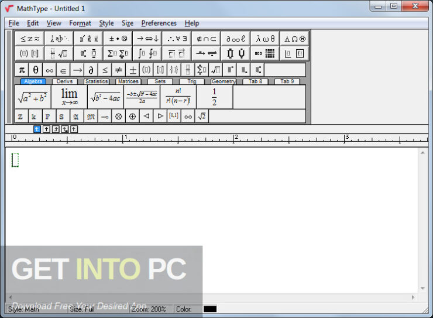Insert the theta symbol from small bar
Image resolution: width=433 pixels, height=318 pixels.
36,70
